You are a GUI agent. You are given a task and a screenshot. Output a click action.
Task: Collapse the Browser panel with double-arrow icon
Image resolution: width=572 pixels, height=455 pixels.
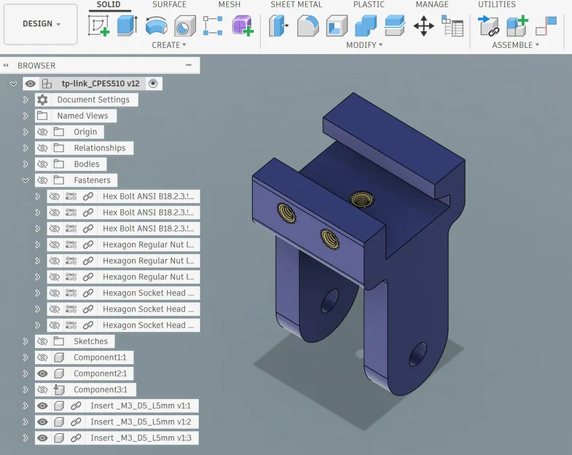6,66
